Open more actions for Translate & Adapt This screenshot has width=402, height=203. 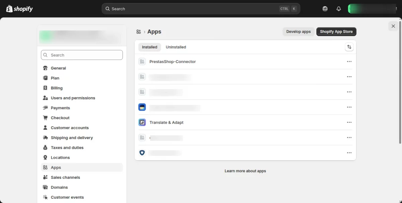[x=349, y=122]
